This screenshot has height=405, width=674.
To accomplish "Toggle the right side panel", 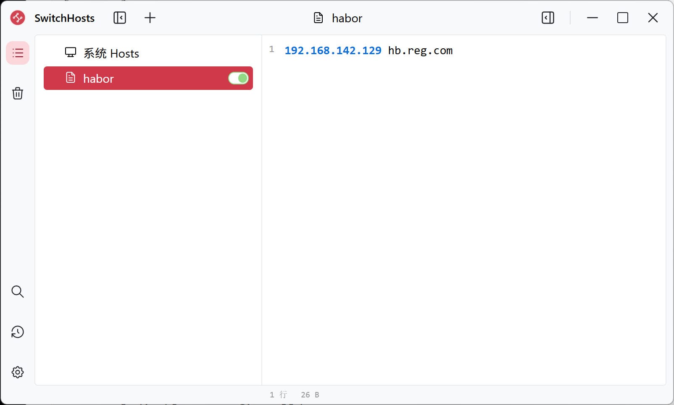I will [548, 18].
